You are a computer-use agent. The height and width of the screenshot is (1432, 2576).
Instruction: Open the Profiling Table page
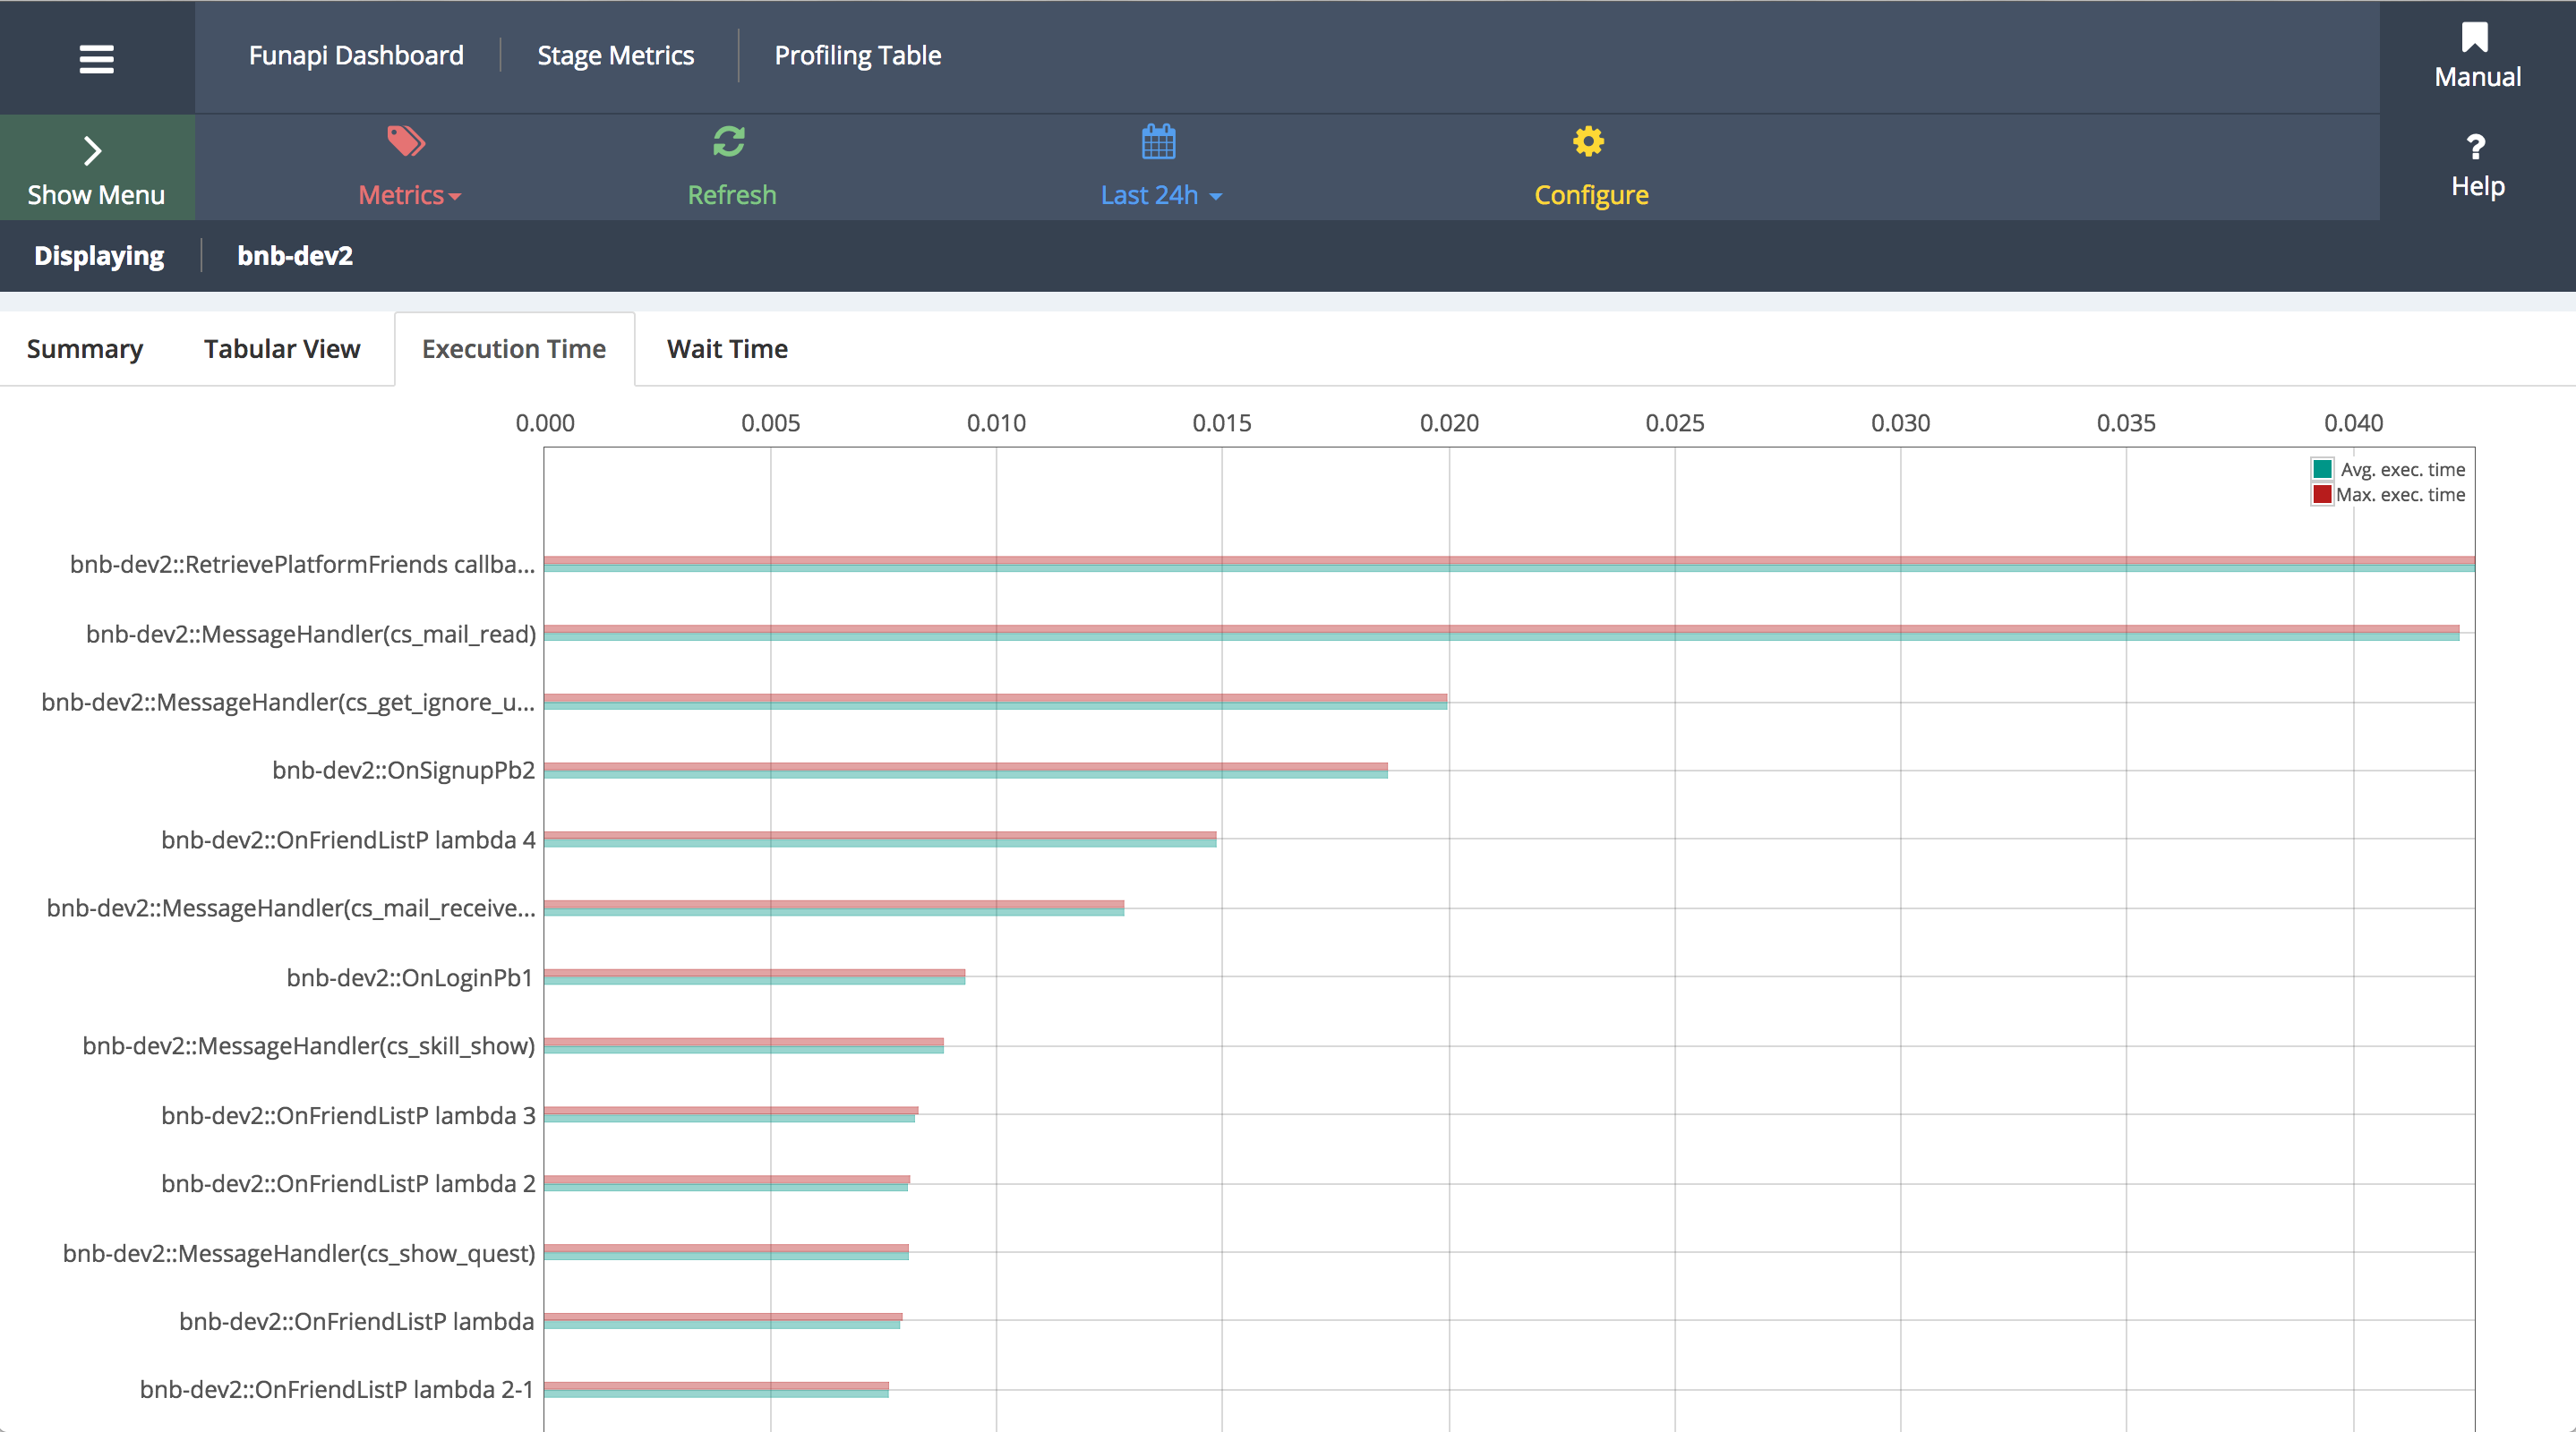click(857, 55)
